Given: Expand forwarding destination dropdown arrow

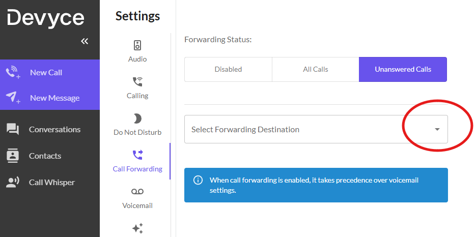Looking at the screenshot, I should 437,129.
